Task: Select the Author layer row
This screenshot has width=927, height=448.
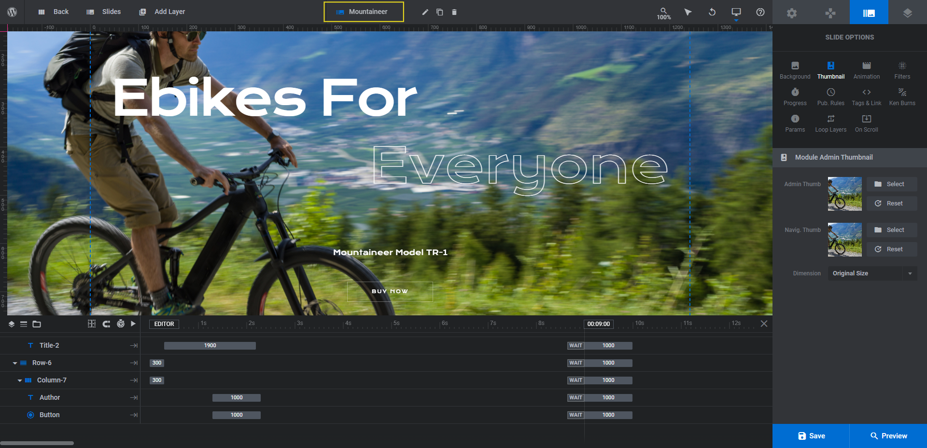Action: click(x=70, y=397)
